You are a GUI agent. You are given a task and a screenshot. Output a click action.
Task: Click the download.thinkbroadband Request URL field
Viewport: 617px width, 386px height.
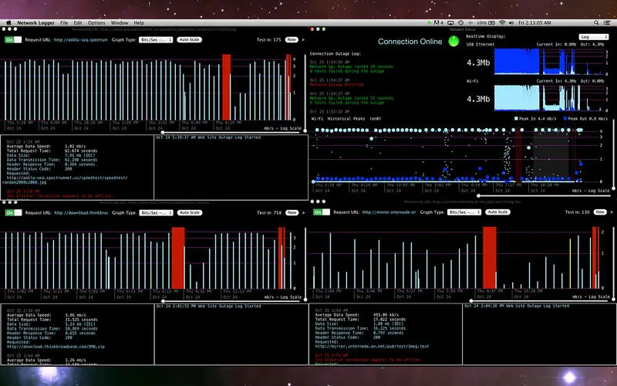pyautogui.click(x=81, y=213)
